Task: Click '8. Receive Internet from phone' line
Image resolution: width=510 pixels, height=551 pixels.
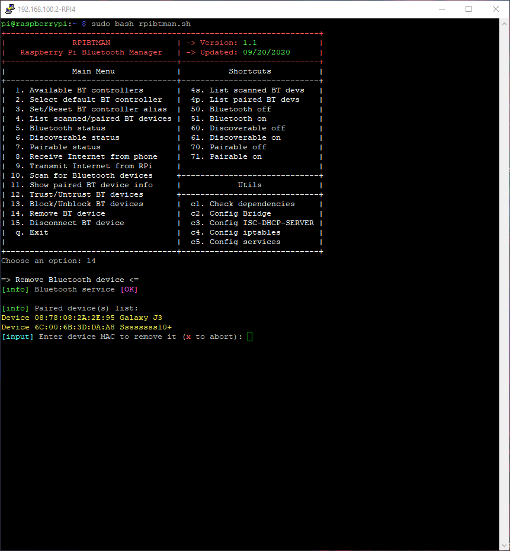Action: pyautogui.click(x=86, y=157)
